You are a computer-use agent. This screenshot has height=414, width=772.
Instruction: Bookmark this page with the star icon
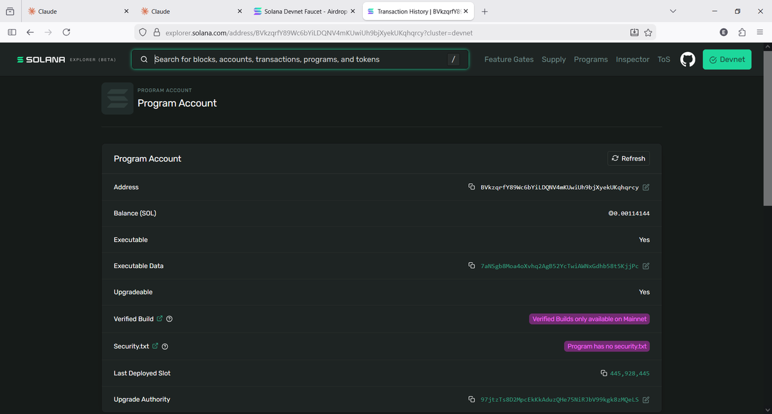click(x=648, y=32)
